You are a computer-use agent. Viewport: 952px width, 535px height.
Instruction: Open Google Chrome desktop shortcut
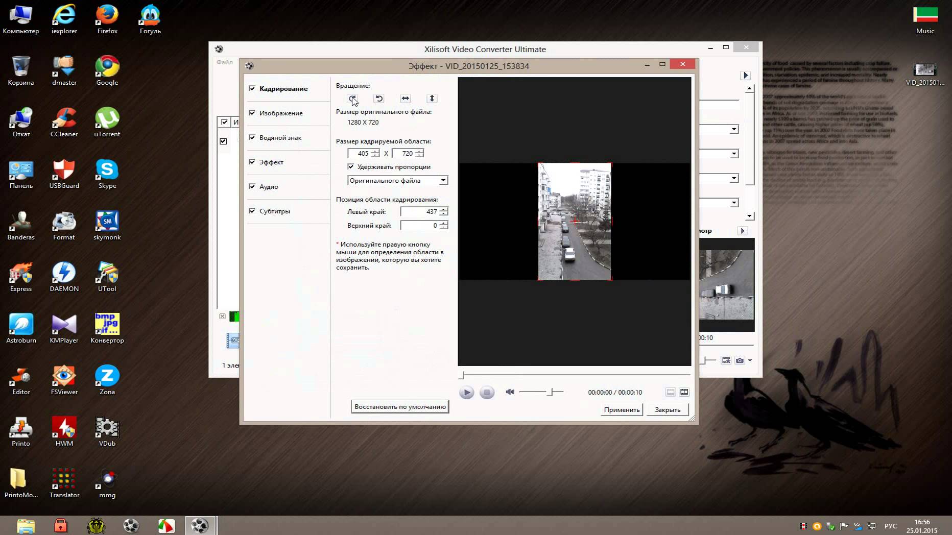click(x=107, y=71)
